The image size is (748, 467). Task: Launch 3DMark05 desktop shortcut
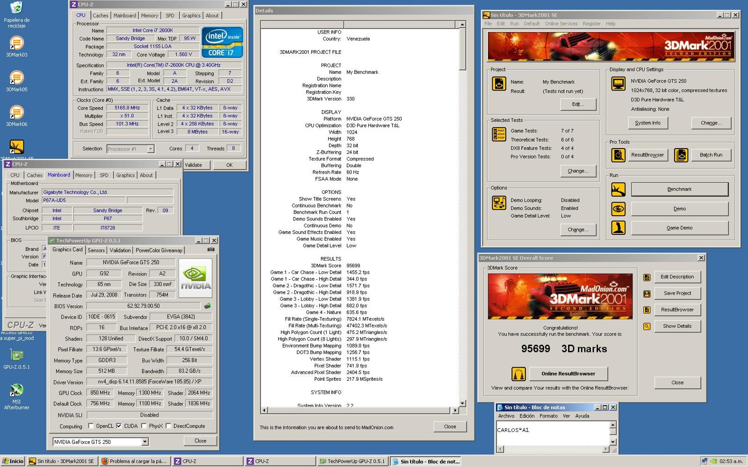(x=16, y=81)
